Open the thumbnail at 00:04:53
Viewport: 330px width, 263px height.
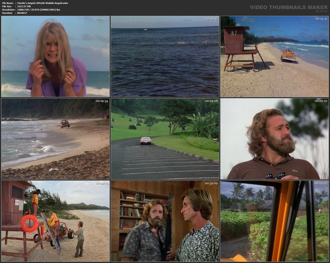55,56
